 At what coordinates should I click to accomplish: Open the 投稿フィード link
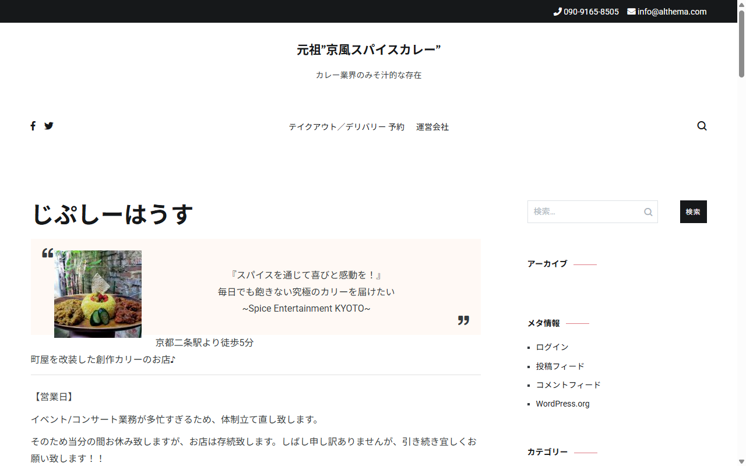coord(560,366)
